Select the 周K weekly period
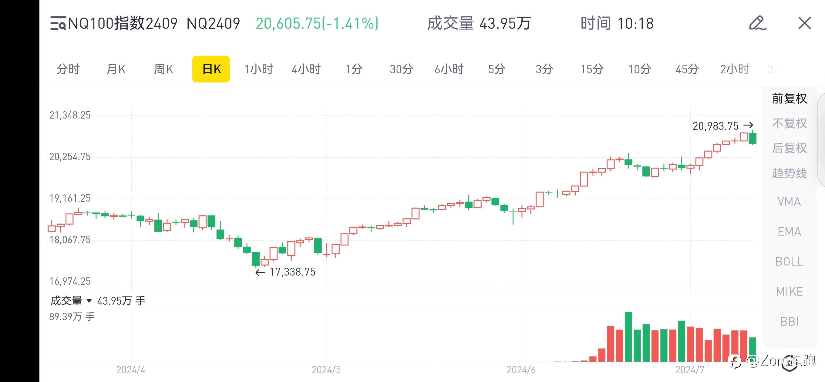 (x=163, y=69)
